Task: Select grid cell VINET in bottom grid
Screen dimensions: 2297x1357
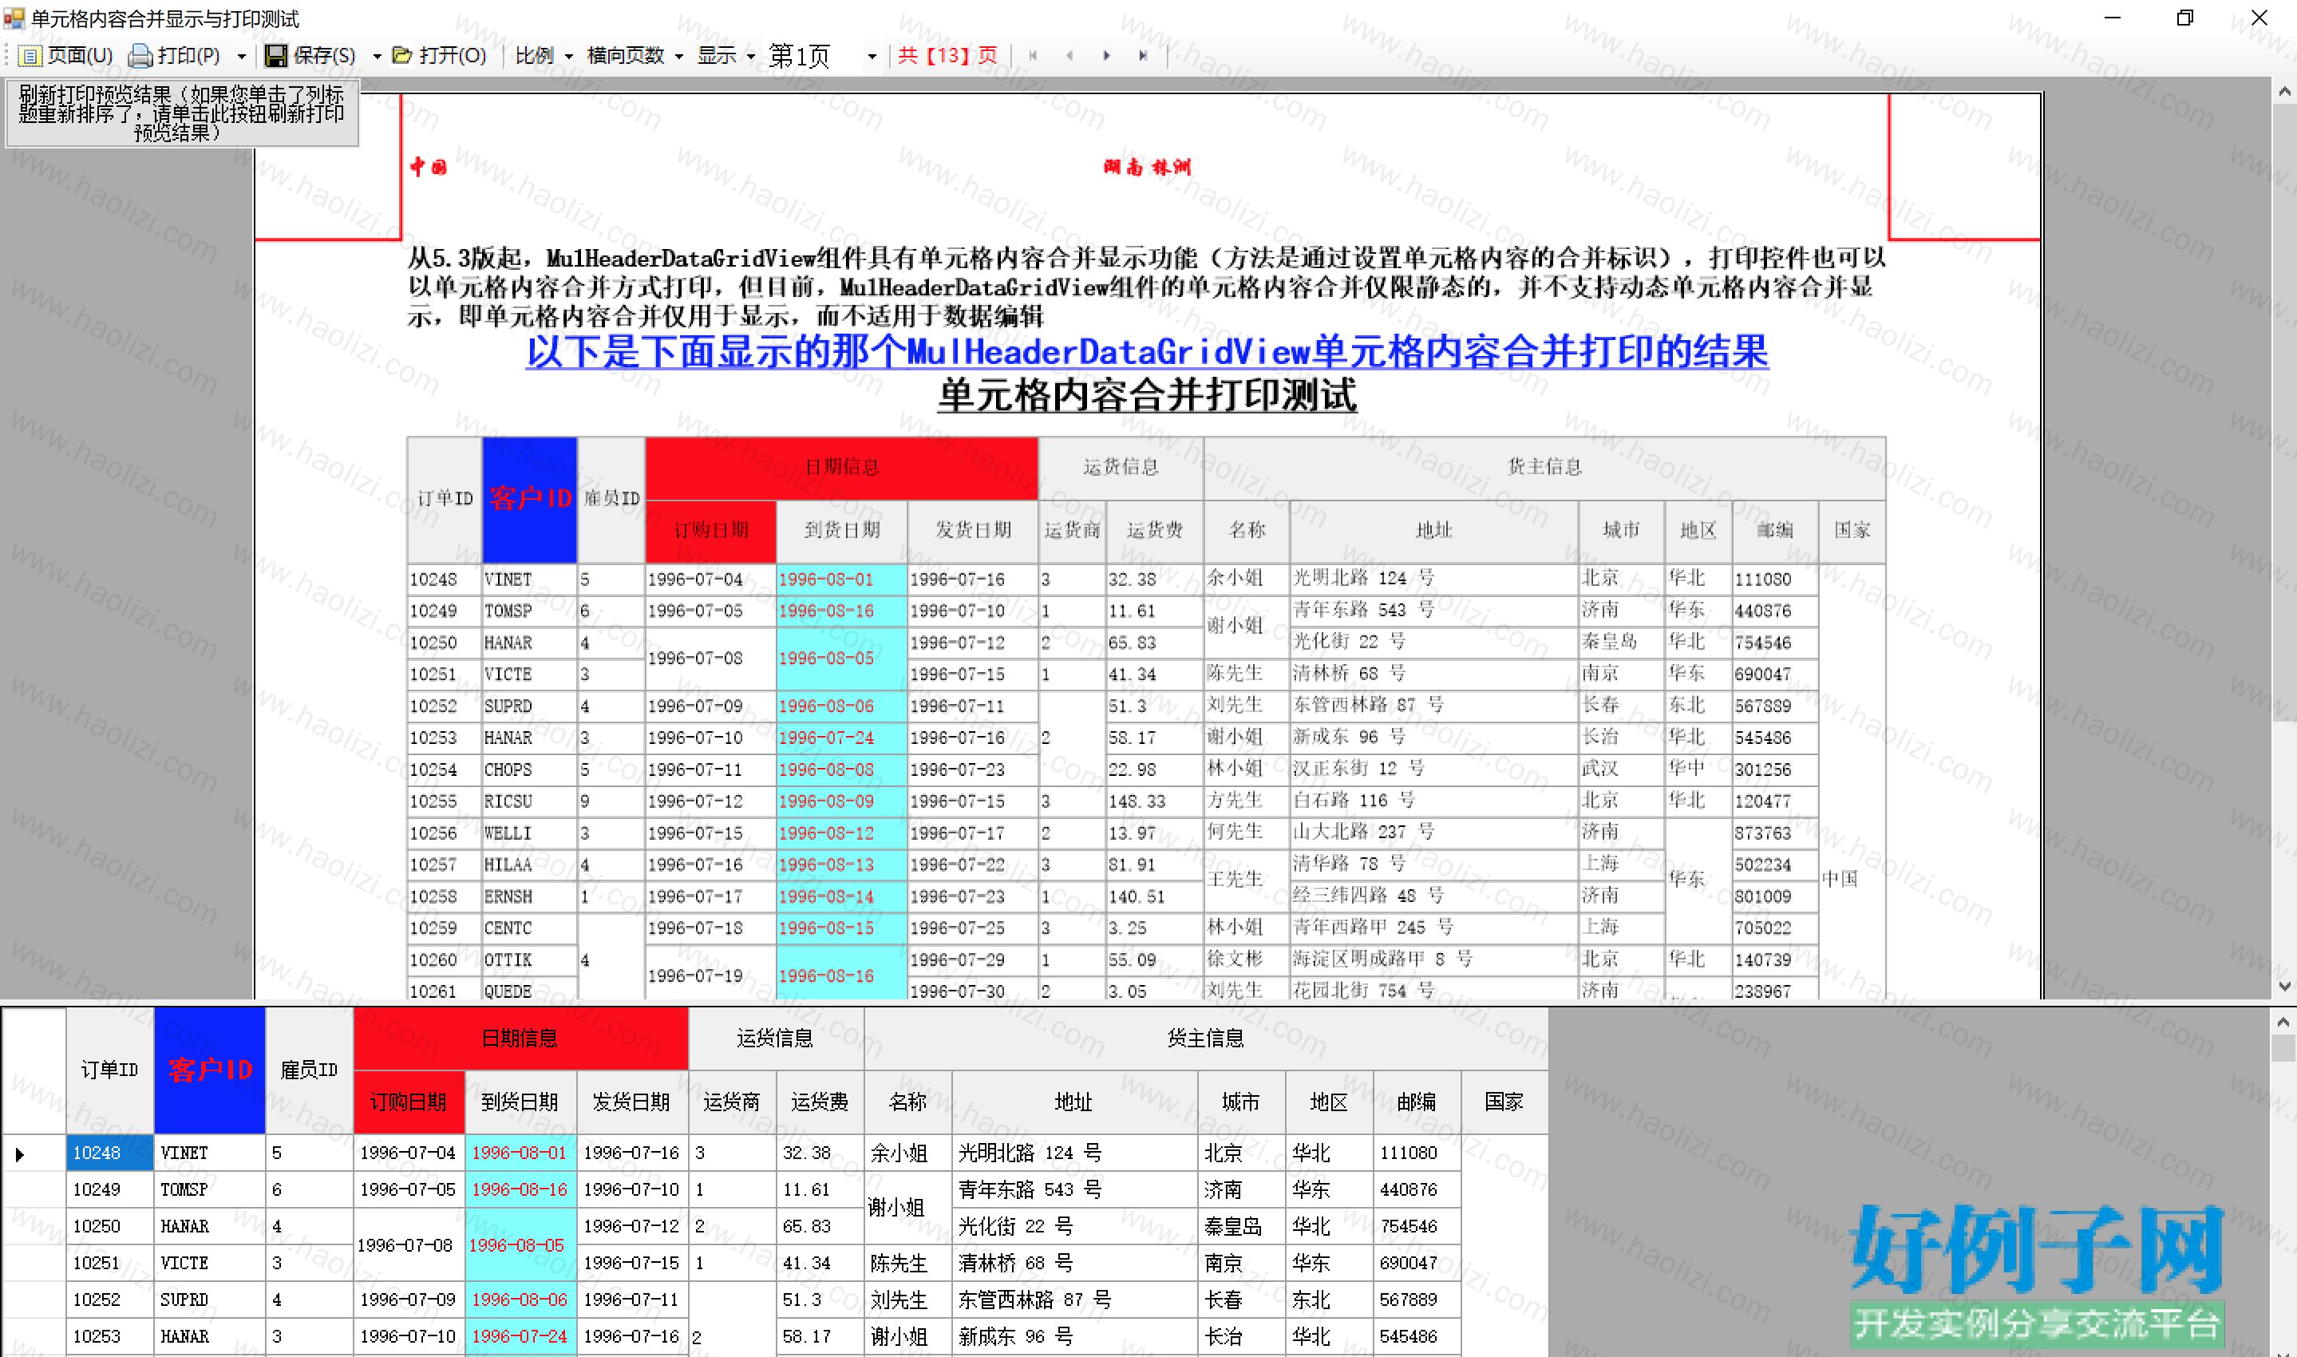Action: [209, 1153]
